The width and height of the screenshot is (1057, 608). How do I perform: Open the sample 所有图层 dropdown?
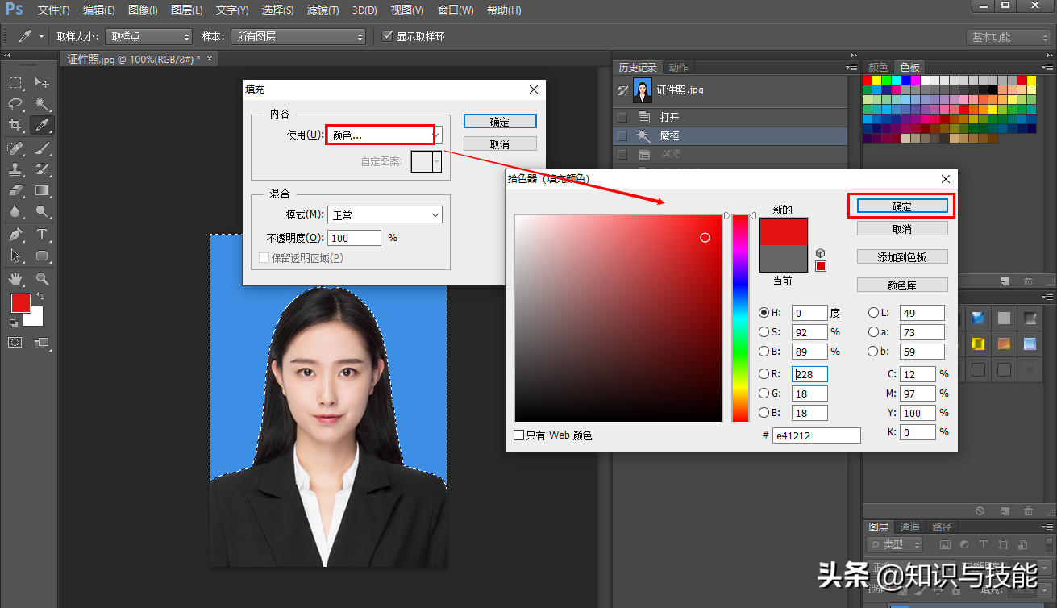point(298,37)
